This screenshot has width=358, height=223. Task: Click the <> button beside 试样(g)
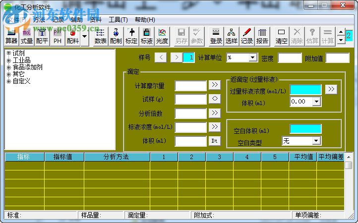click(215, 99)
